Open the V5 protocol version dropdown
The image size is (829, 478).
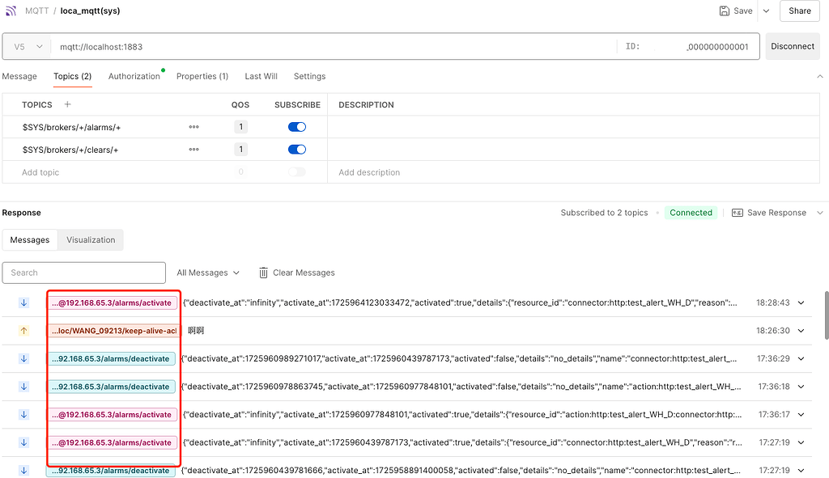click(x=27, y=47)
